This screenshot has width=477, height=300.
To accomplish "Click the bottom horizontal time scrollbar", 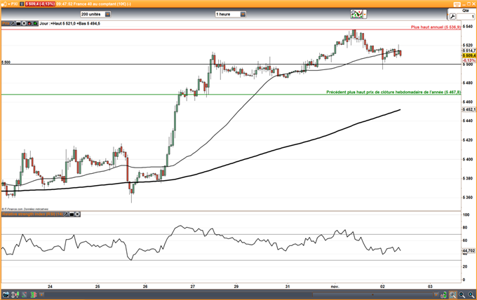I will pyautogui.click(x=373, y=294).
